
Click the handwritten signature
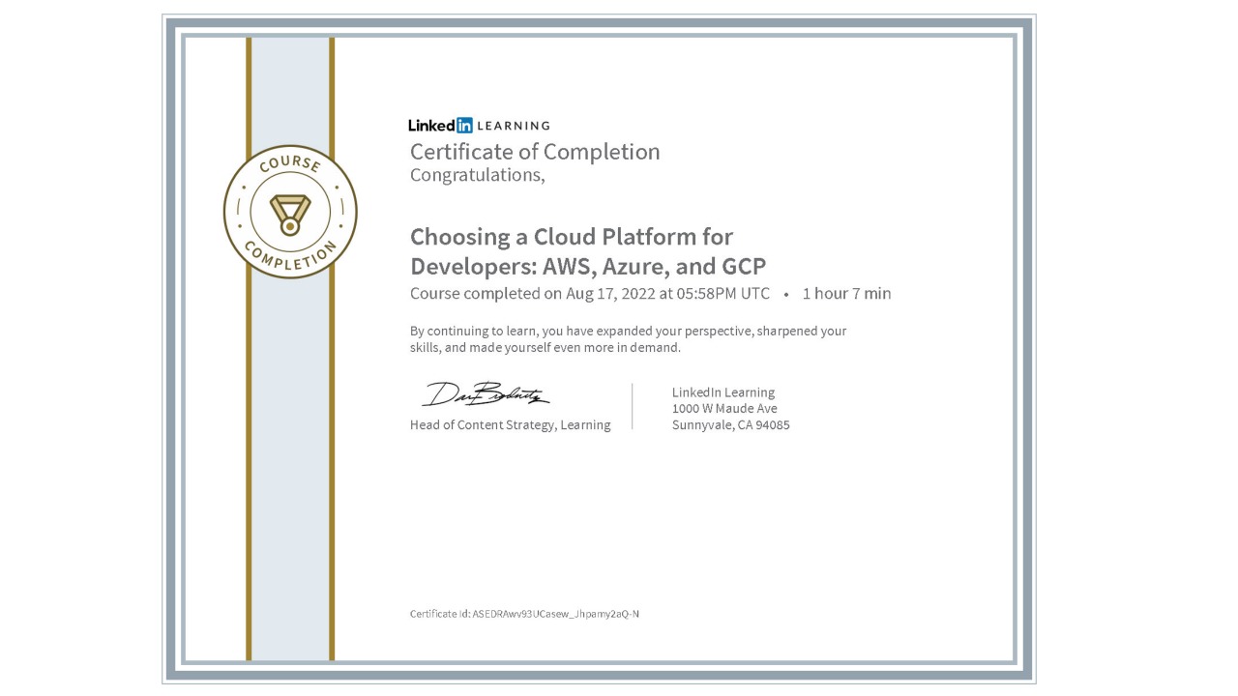(486, 394)
